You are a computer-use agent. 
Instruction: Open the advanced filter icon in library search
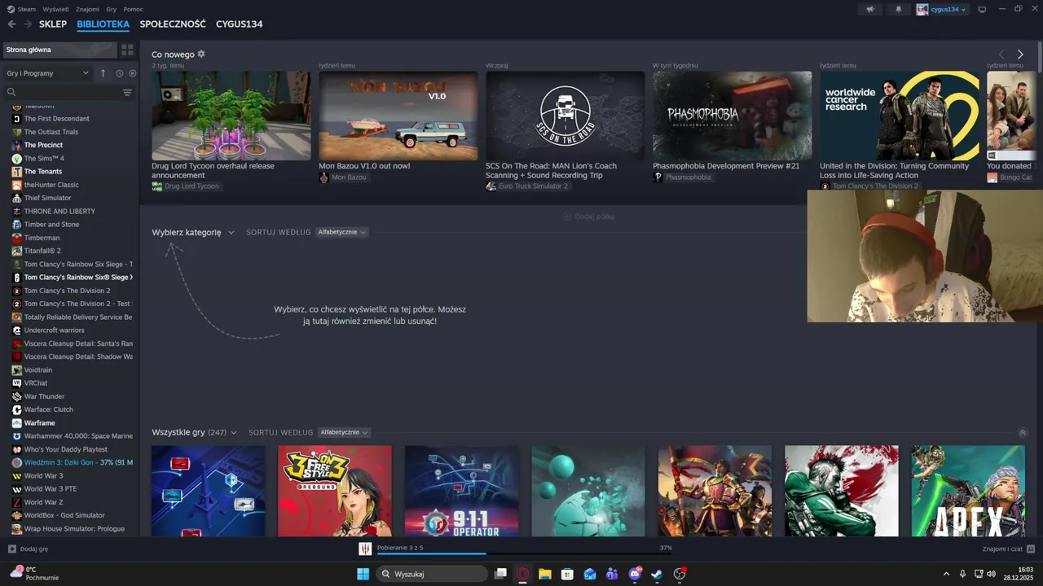pyautogui.click(x=127, y=93)
